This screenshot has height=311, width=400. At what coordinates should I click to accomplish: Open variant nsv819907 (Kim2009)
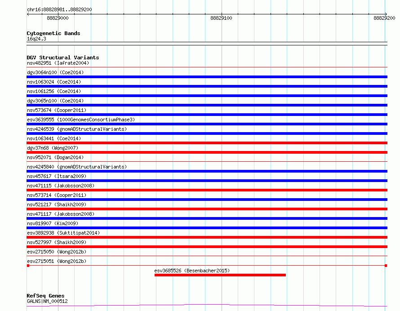pos(53,223)
